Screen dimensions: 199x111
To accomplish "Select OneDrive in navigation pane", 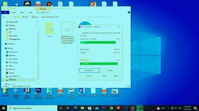I will click(x=11, y=44).
